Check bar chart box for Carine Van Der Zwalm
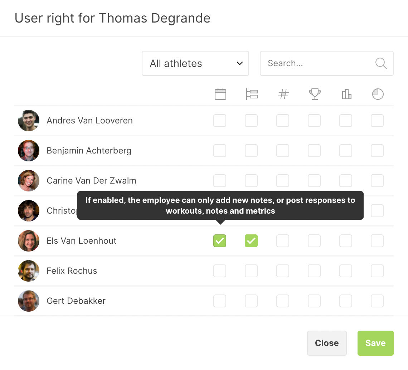Screen dimensions: 408x370 pos(346,181)
